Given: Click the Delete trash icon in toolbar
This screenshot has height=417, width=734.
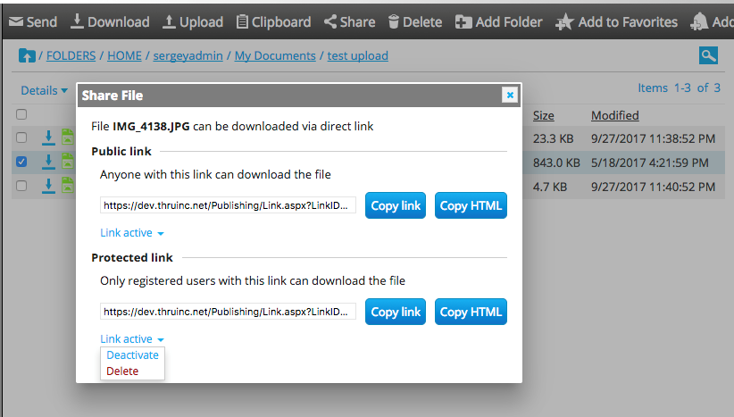Looking at the screenshot, I should click(393, 21).
